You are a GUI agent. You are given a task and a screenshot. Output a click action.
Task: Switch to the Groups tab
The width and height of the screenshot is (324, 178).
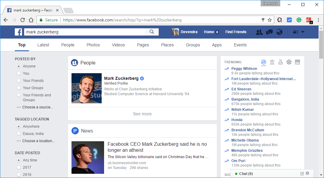pos(193,45)
